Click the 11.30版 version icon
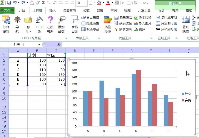The height and width of the screenshot is (138, 199). (39, 24)
